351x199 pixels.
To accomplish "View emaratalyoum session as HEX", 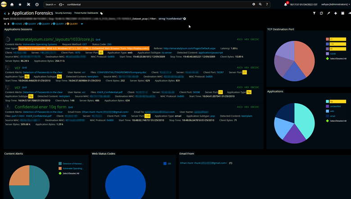I will pyautogui.click(x=247, y=39).
